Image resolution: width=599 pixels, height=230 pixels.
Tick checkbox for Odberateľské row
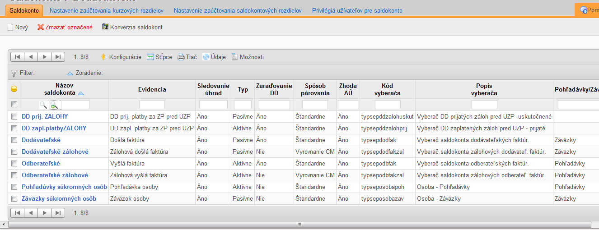pos(14,163)
